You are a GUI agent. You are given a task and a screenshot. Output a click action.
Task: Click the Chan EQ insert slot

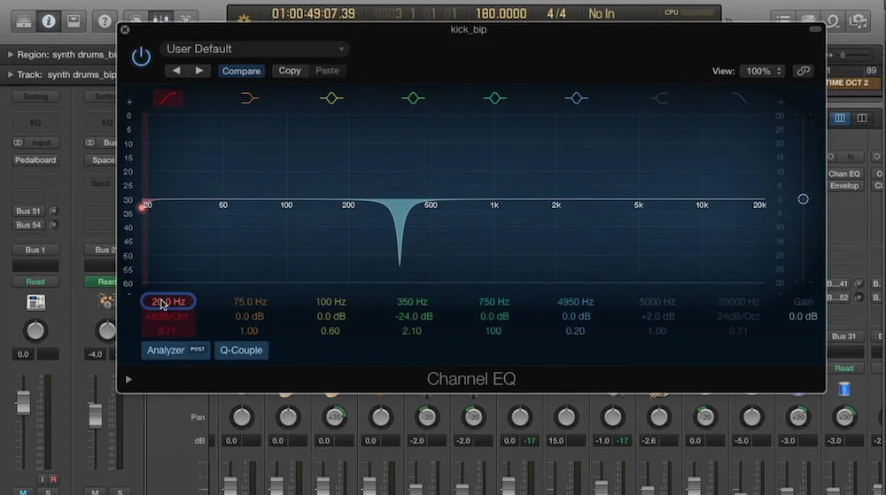tap(844, 174)
